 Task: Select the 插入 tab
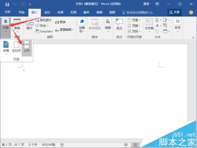pyautogui.click(x=35, y=12)
